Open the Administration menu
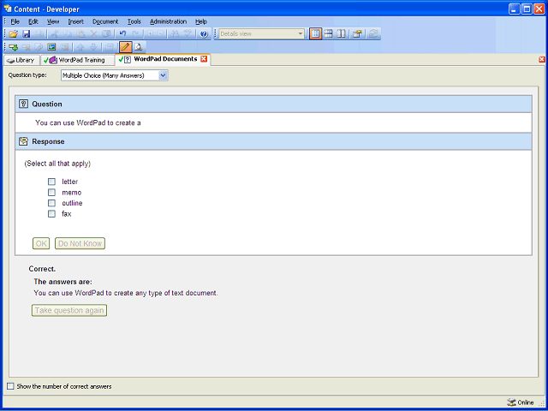The height and width of the screenshot is (411, 548). 168,21
